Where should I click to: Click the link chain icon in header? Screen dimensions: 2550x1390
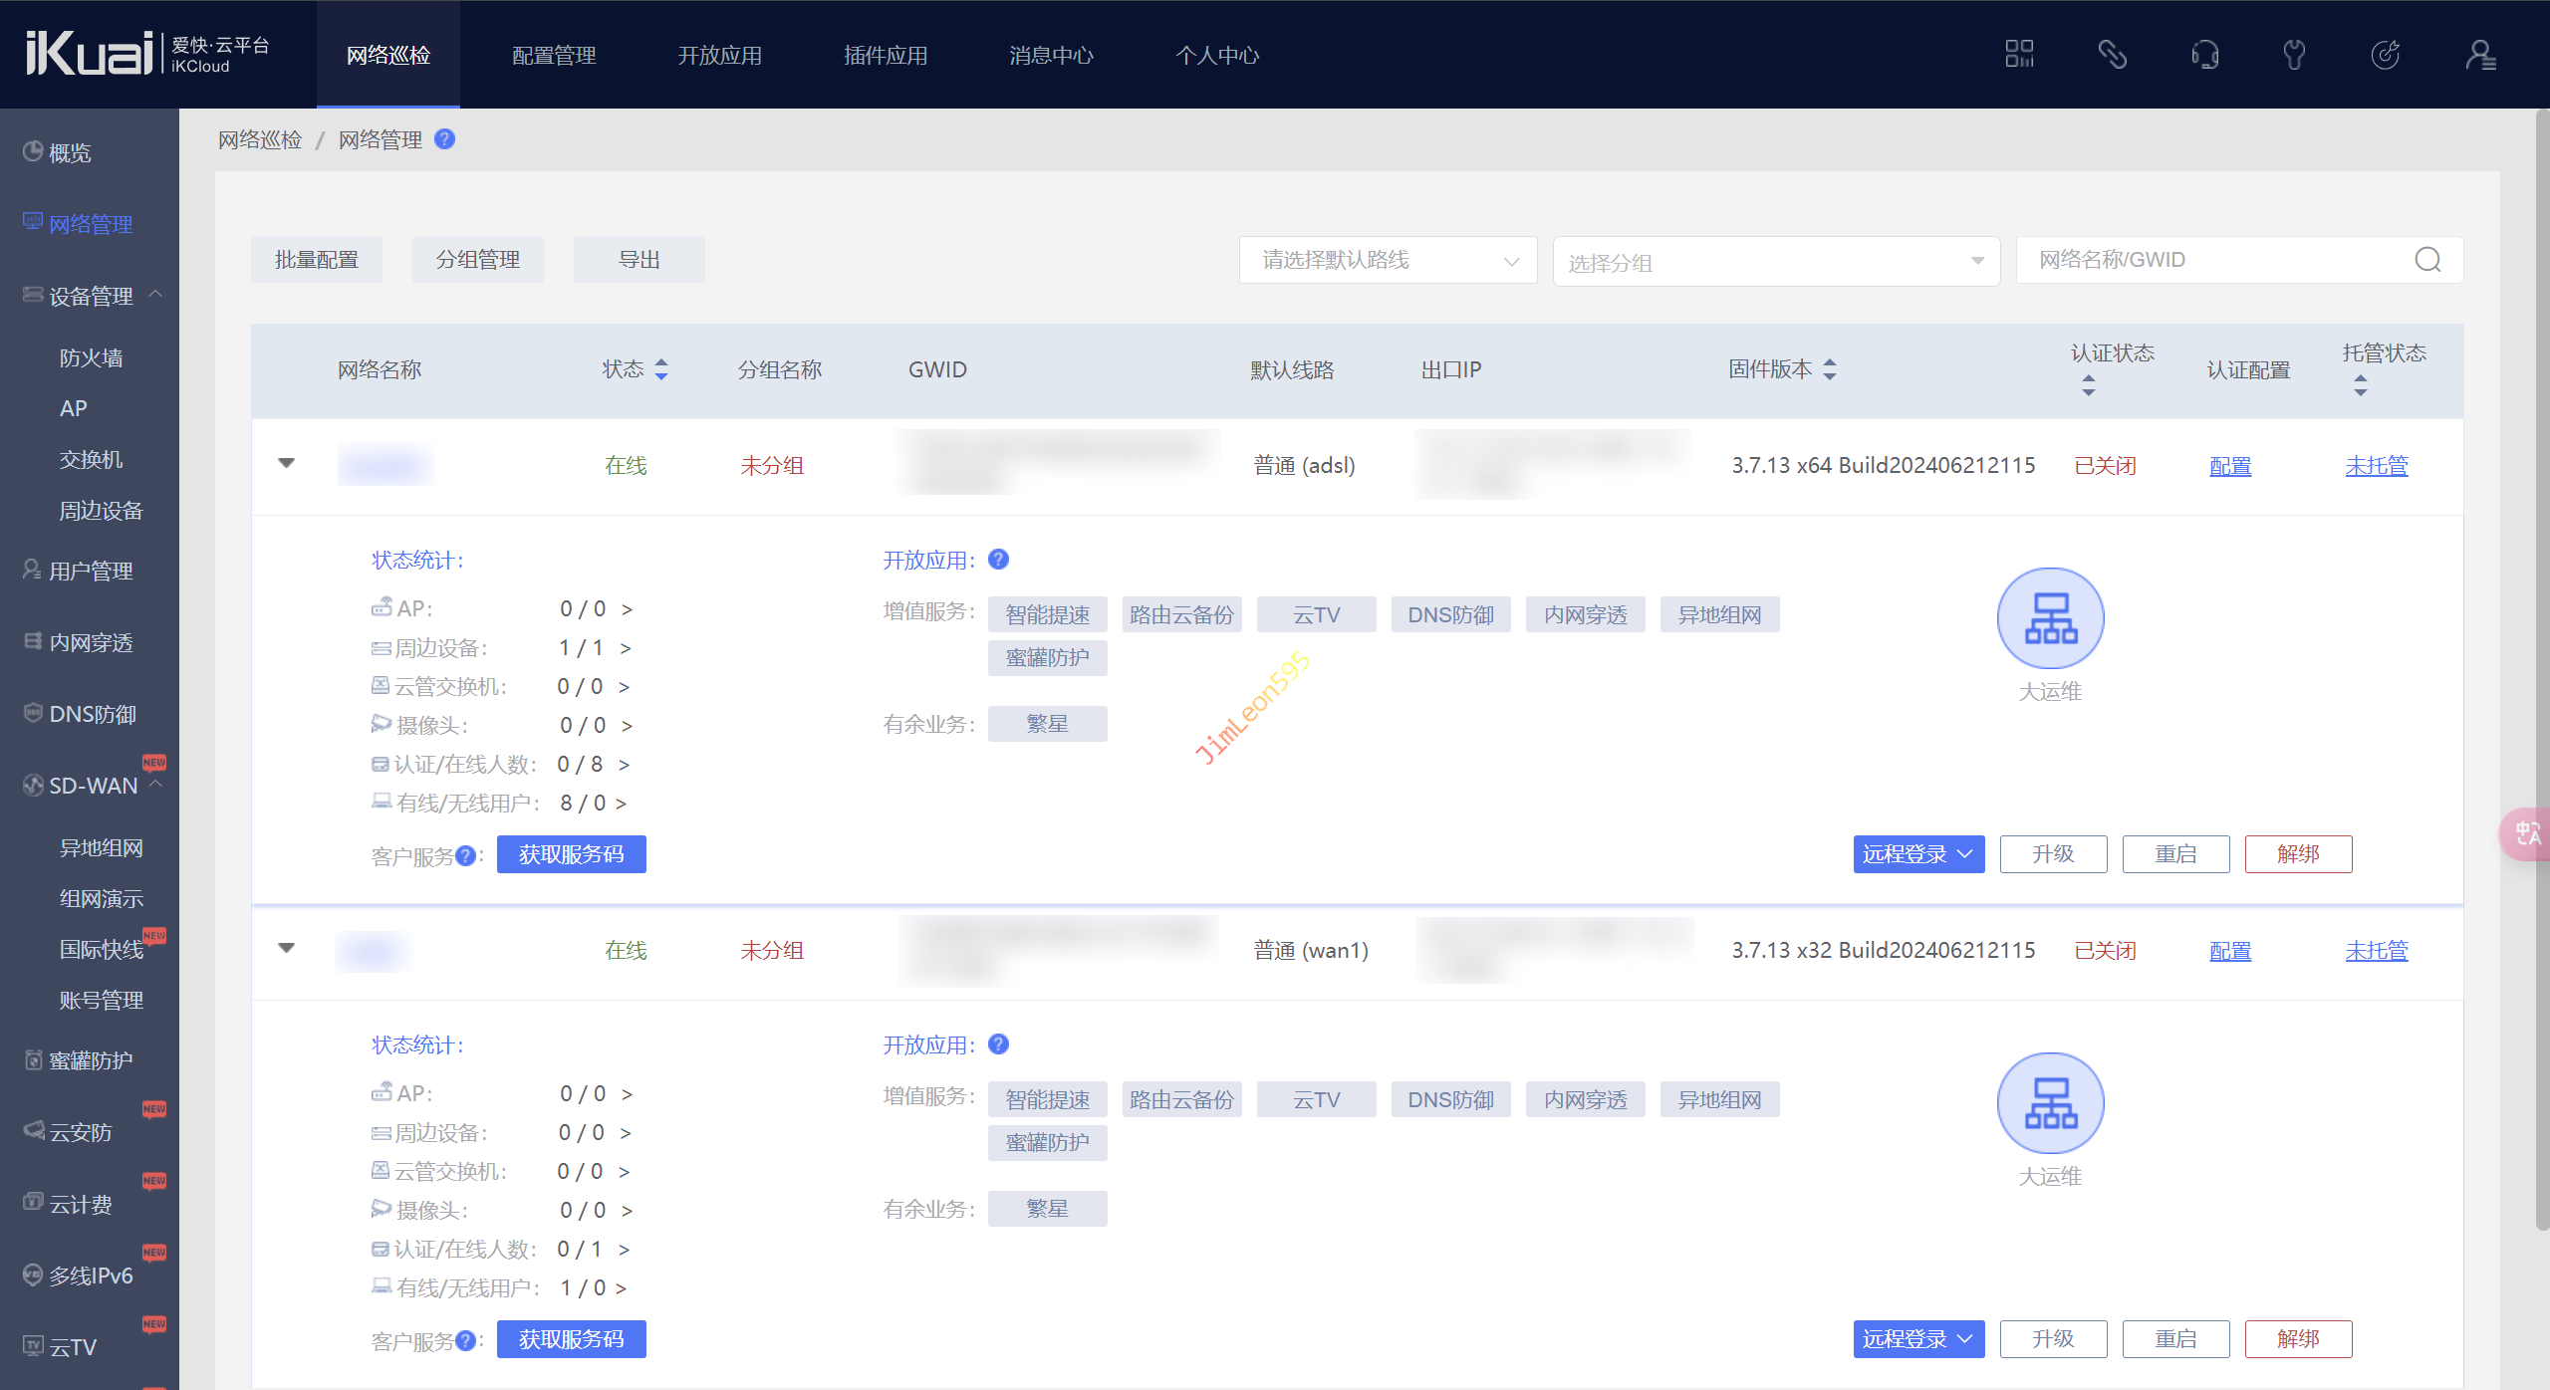pos(2112,54)
